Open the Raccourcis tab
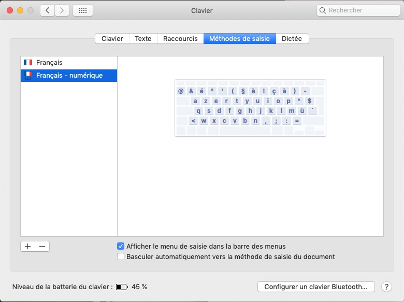Viewport: 404px width, 302px height. [180, 39]
